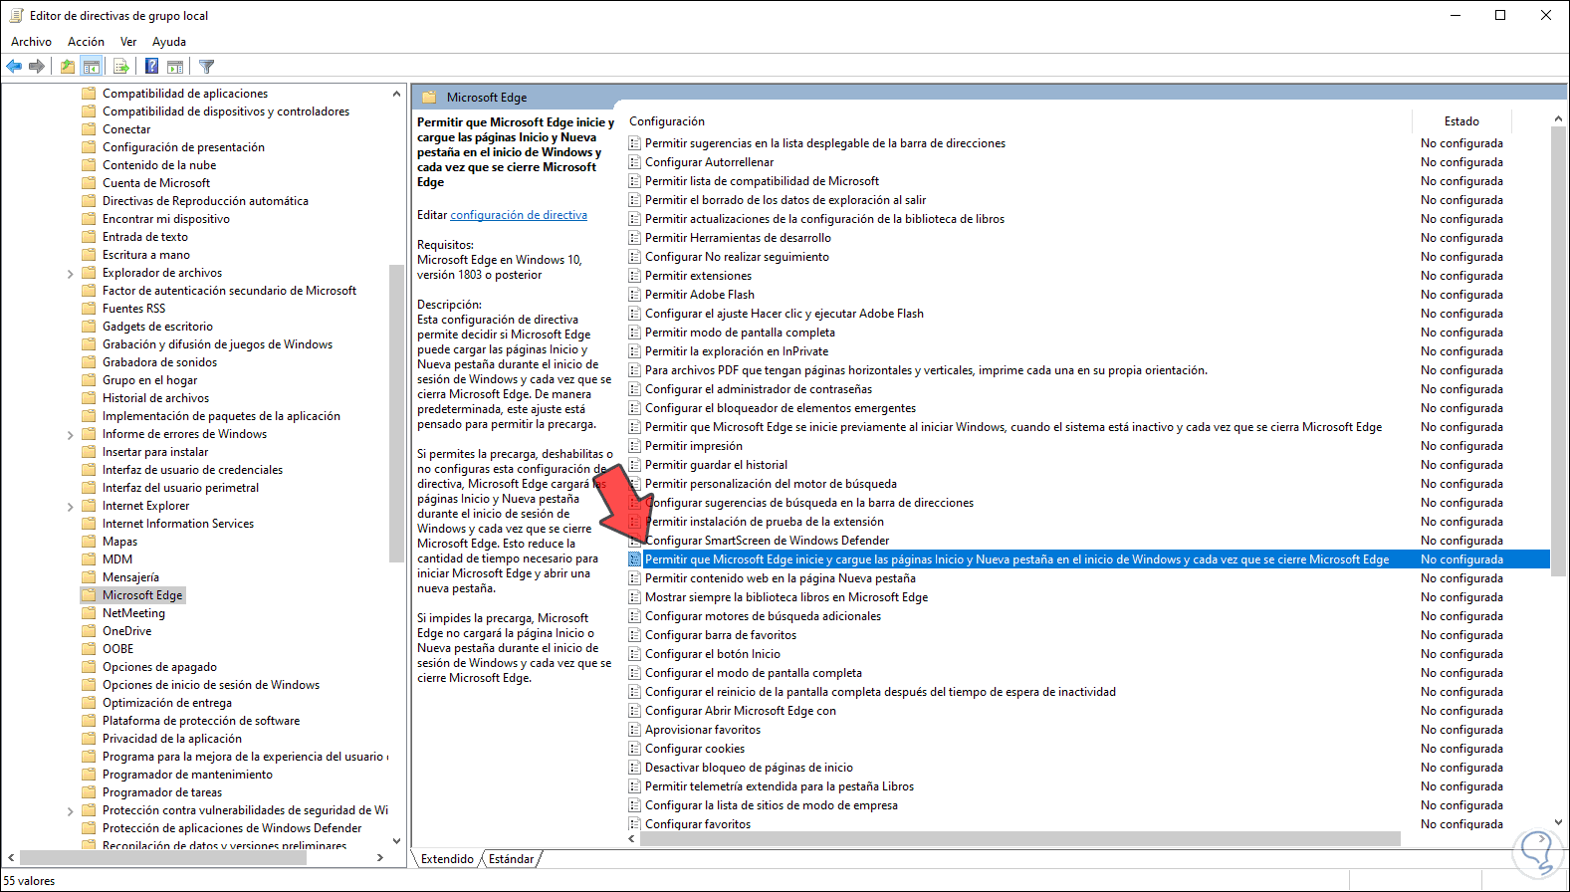
Task: Select Contenido de la nube in tree
Action: coord(159,165)
